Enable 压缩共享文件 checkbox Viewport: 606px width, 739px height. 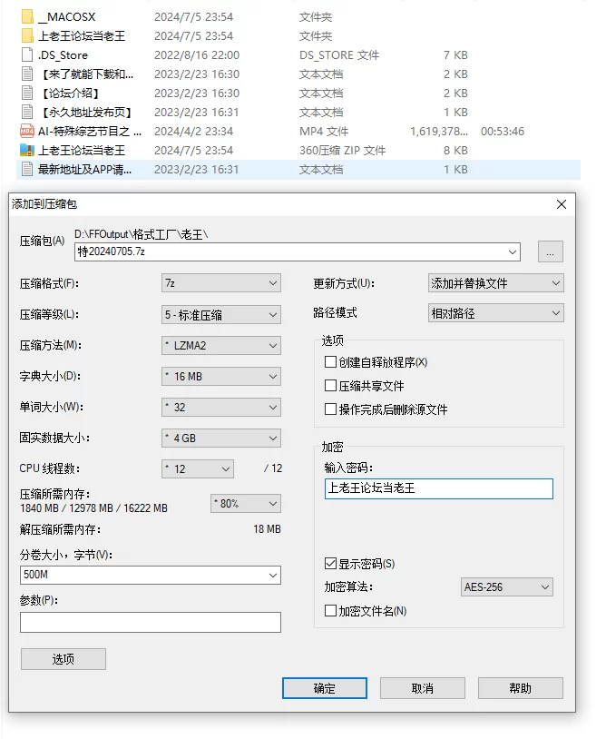[330, 386]
